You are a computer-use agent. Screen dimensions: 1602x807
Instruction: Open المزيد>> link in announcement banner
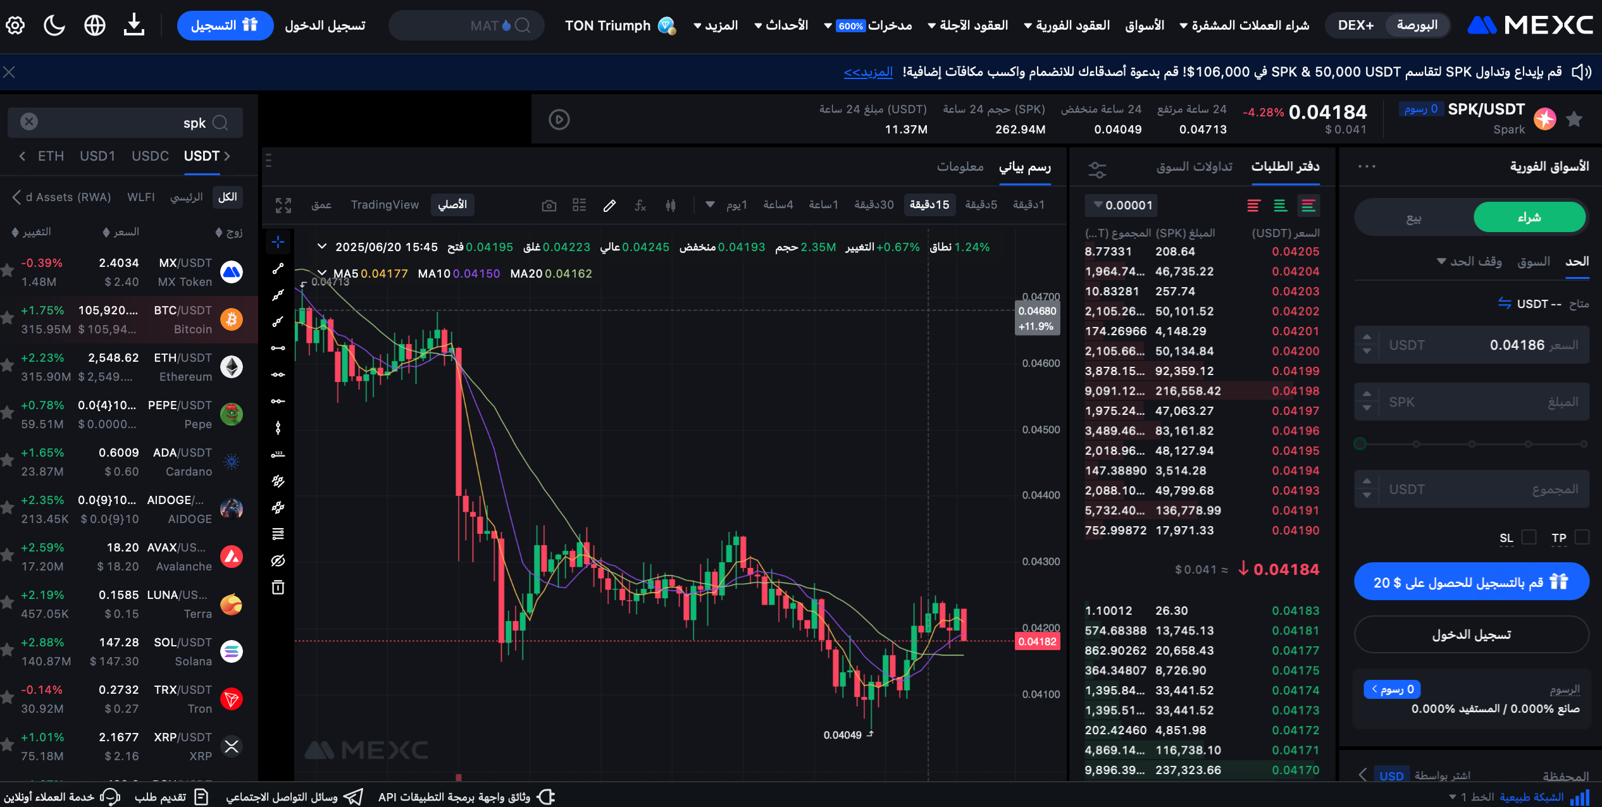click(868, 72)
